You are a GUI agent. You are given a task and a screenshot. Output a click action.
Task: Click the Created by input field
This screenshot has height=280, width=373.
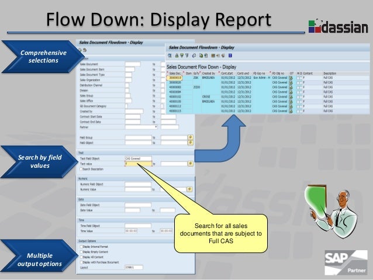pyautogui.click(x=134, y=111)
